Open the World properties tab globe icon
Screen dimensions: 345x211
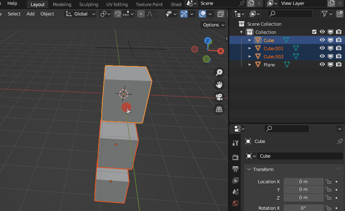click(x=235, y=203)
